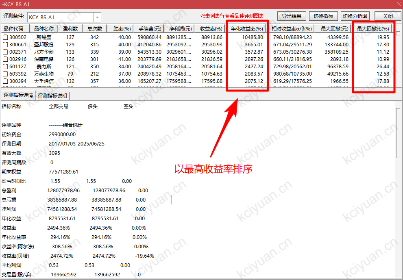Sort by the 年化收益率(%) column header

coord(247,29)
